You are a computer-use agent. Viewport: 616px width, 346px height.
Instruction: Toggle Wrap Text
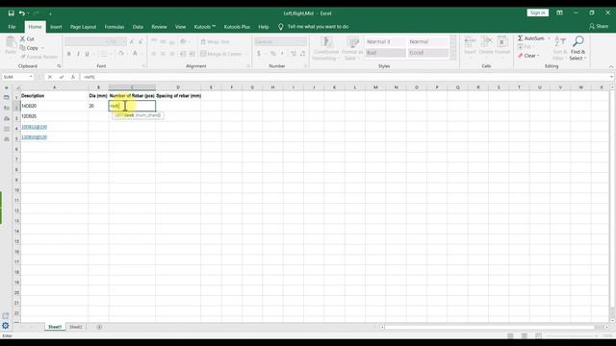216,41
